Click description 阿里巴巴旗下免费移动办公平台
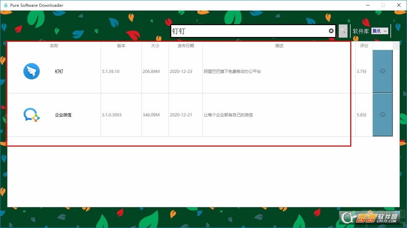The height and width of the screenshot is (228, 407). tap(232, 72)
